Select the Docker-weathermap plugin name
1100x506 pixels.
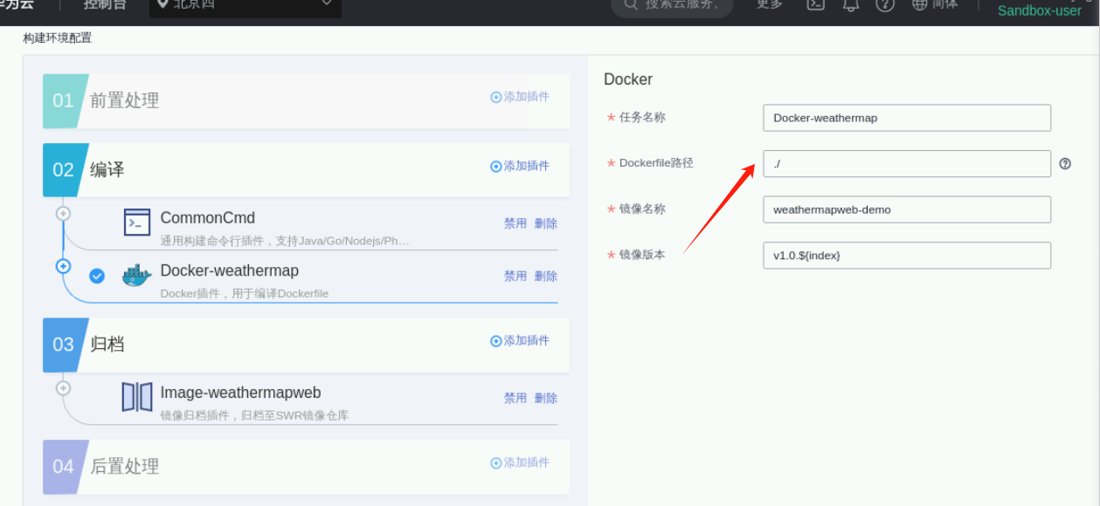pos(230,270)
